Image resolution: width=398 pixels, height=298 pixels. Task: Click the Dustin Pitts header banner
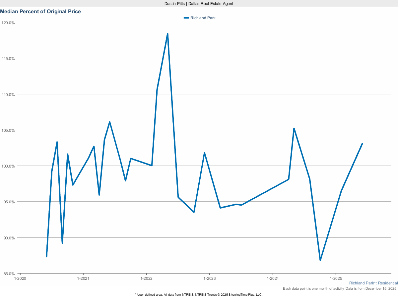click(x=199, y=4)
